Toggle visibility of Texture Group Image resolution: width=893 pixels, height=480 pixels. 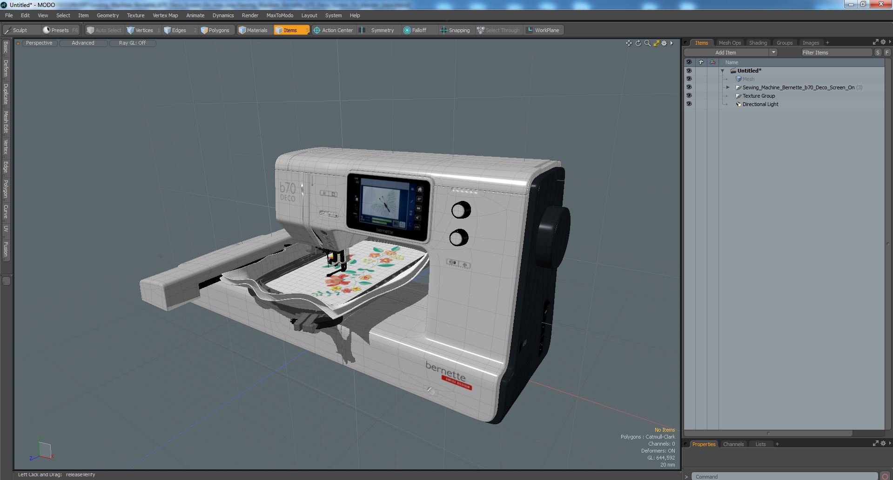(689, 96)
